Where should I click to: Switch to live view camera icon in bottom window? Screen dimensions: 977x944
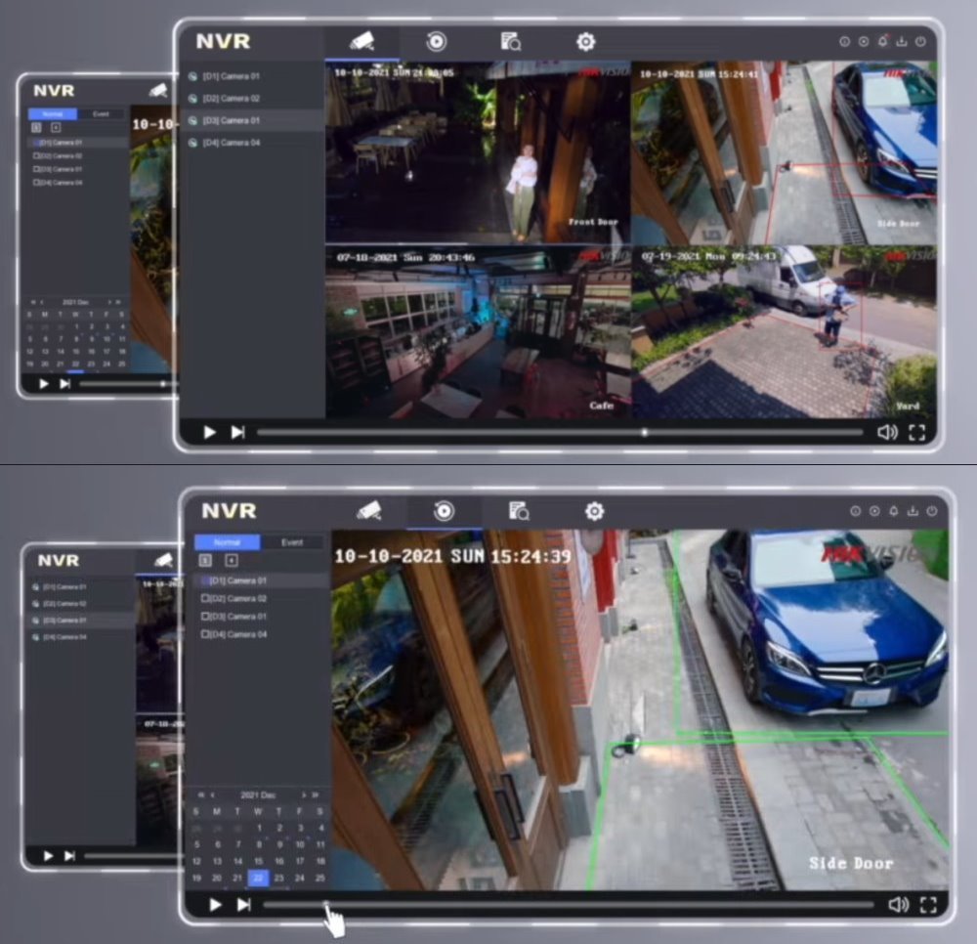tap(368, 511)
